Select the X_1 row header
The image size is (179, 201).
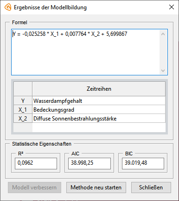point(23,110)
